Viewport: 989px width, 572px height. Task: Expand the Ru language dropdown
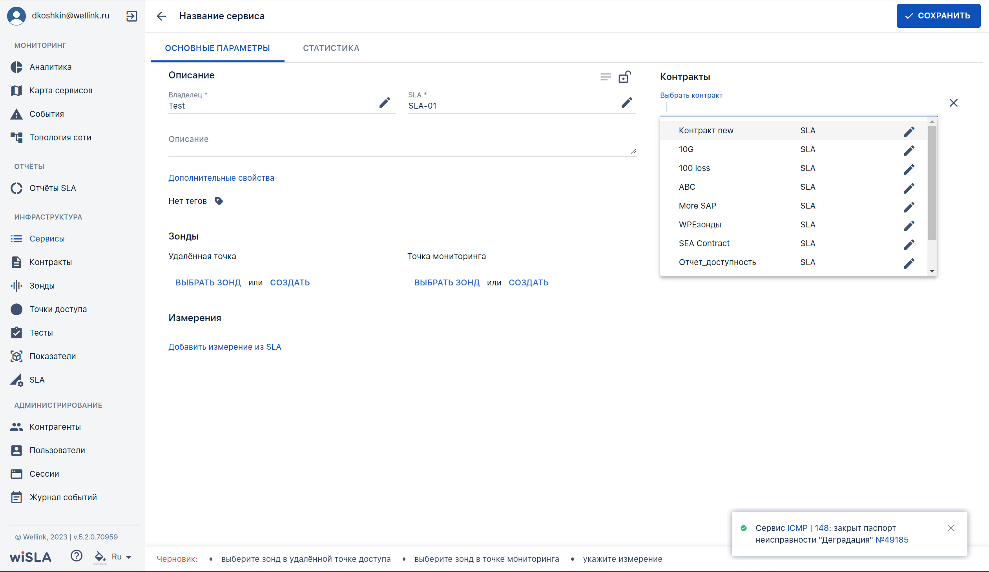122,557
